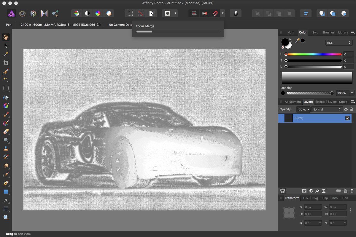Activate the Flood Select magic wand tool
This screenshot has width=356, height=237.
[x=6, y=80]
